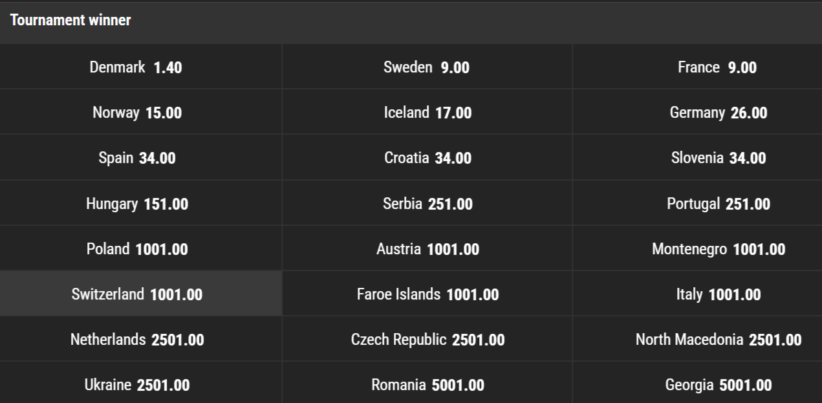The width and height of the screenshot is (822, 403).
Task: Pick France to win at 9.00
Action: (717, 67)
